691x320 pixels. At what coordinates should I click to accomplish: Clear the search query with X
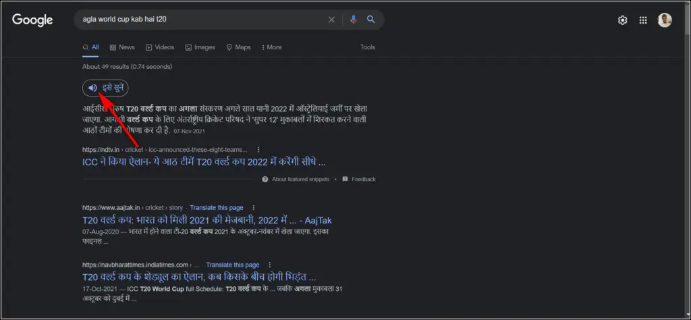[331, 20]
